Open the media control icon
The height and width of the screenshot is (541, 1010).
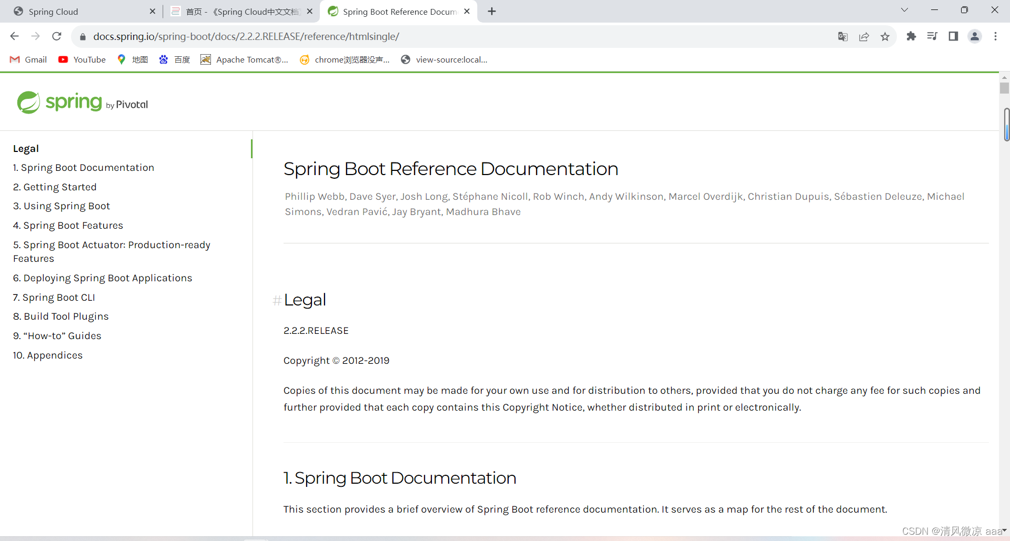tap(932, 36)
